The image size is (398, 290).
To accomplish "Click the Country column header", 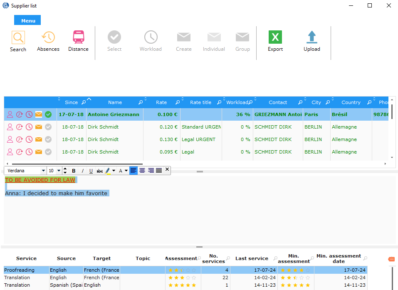I will point(351,102).
